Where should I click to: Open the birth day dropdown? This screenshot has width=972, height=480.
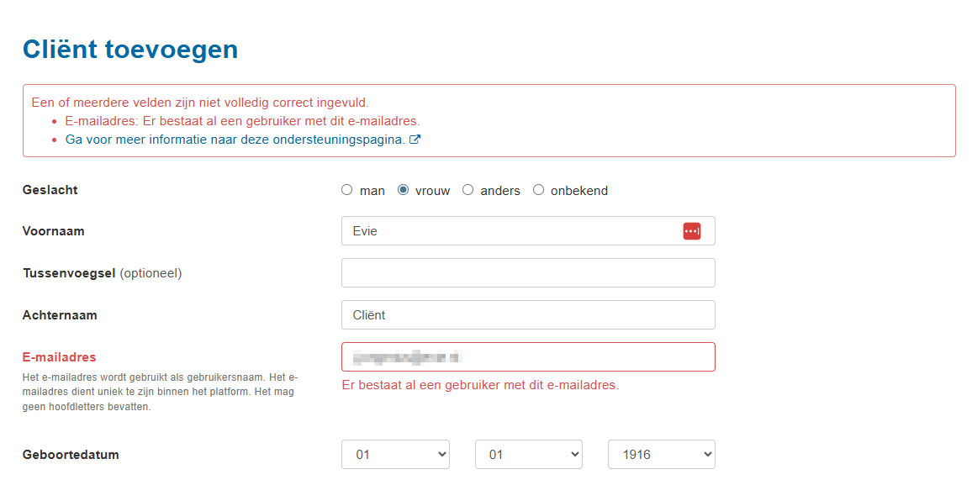(395, 455)
